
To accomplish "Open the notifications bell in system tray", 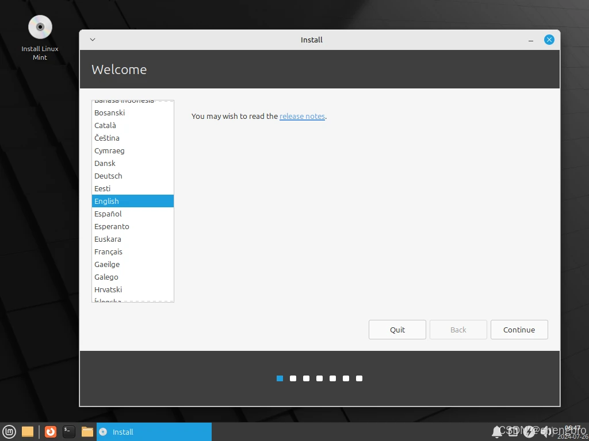I will coord(497,431).
